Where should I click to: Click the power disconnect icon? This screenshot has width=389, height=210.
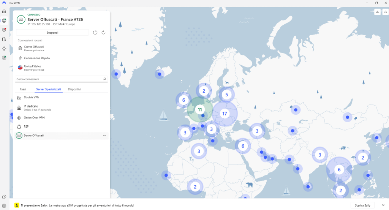tap(95, 33)
